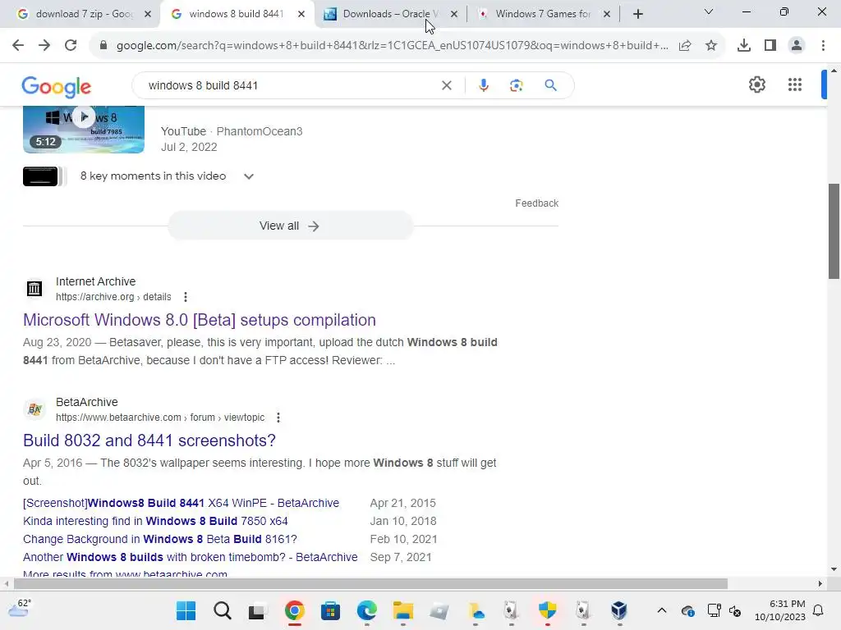Click the Internet Archive site name

[x=95, y=281]
